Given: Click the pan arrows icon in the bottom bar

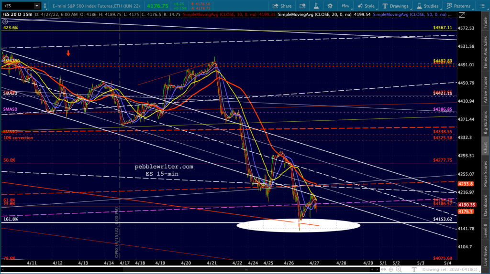Looking at the screenshot, I should coord(383,269).
